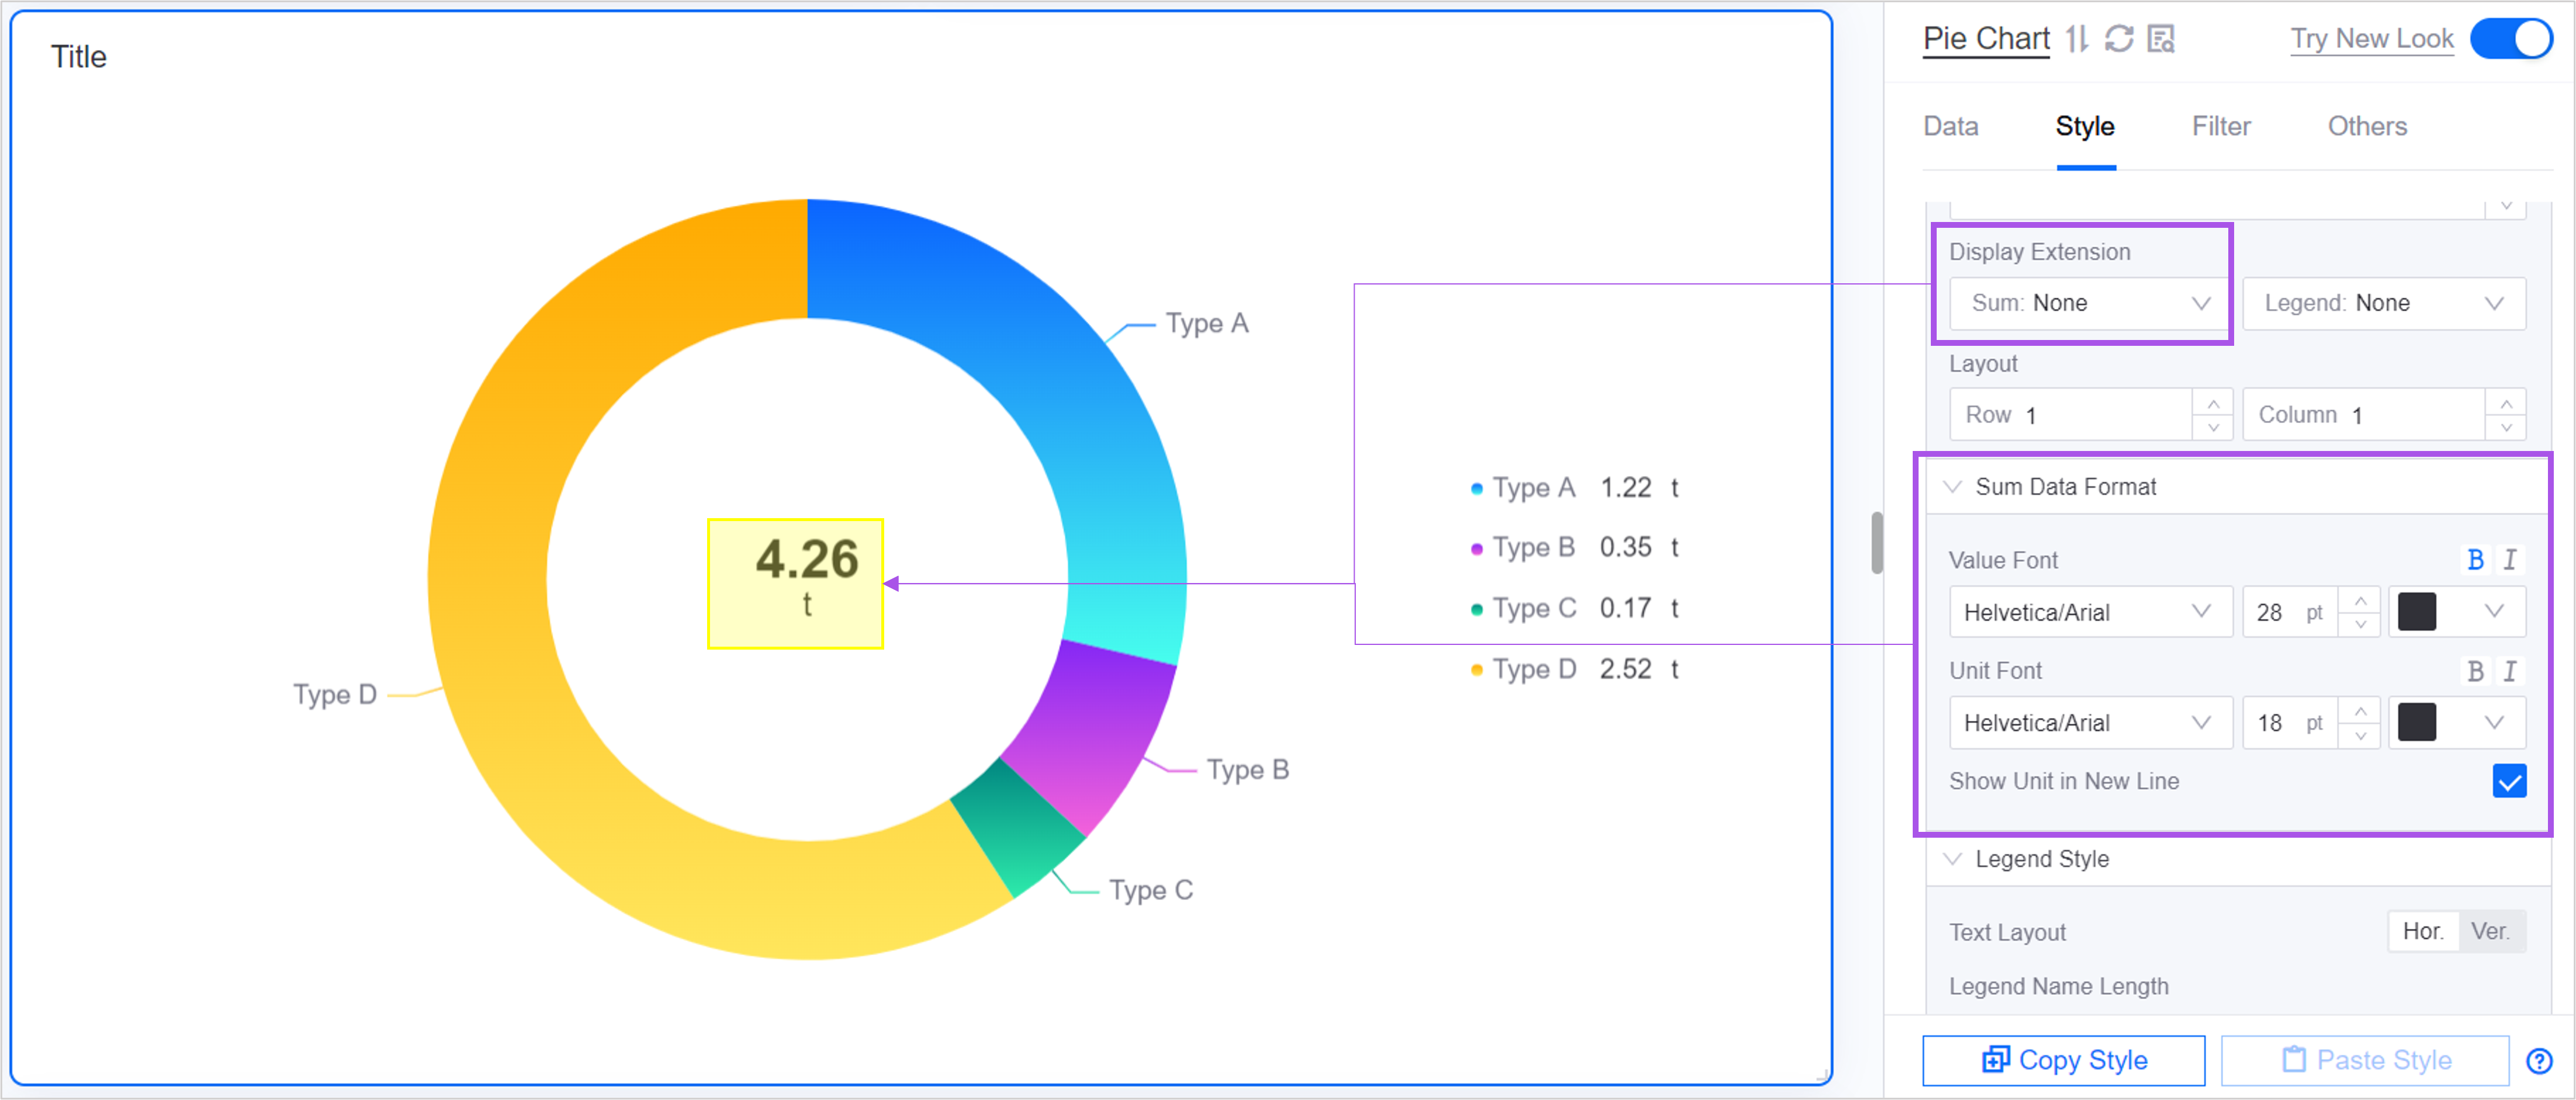Toggle italic for Value Font

[2510, 560]
